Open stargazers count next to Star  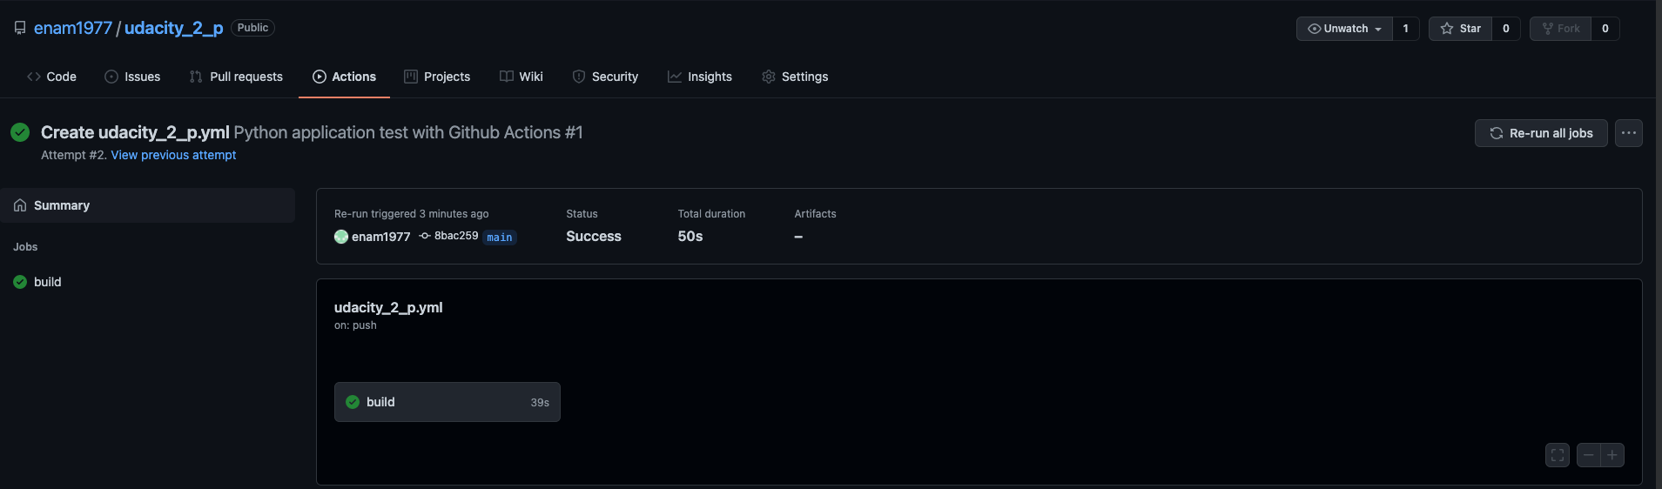tap(1506, 29)
